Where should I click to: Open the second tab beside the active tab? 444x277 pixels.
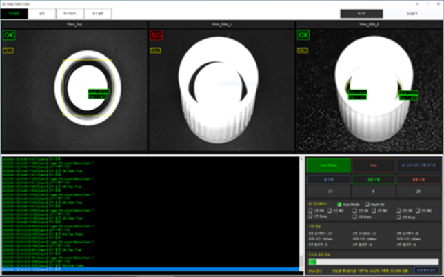click(42, 14)
